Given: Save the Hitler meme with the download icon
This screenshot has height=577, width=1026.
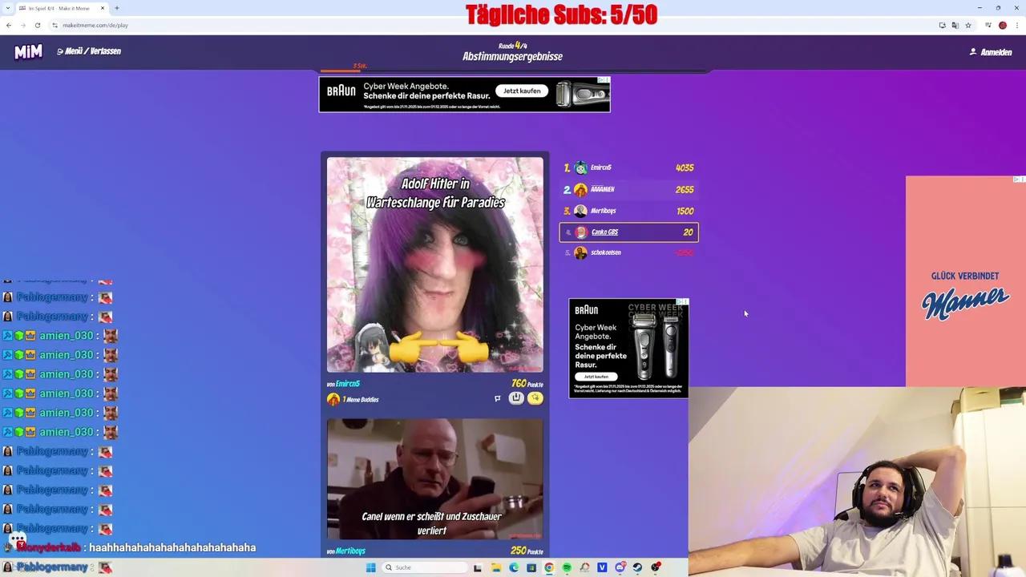Looking at the screenshot, I should 516,398.
